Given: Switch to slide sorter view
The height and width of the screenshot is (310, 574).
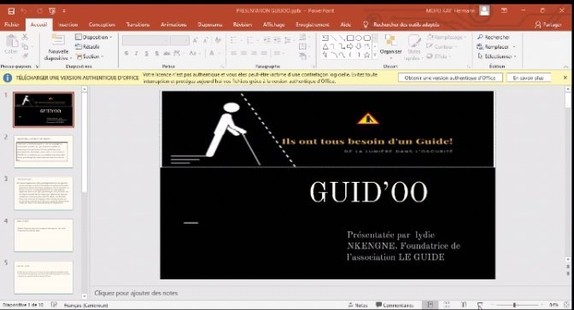Looking at the screenshot, I should (447, 305).
